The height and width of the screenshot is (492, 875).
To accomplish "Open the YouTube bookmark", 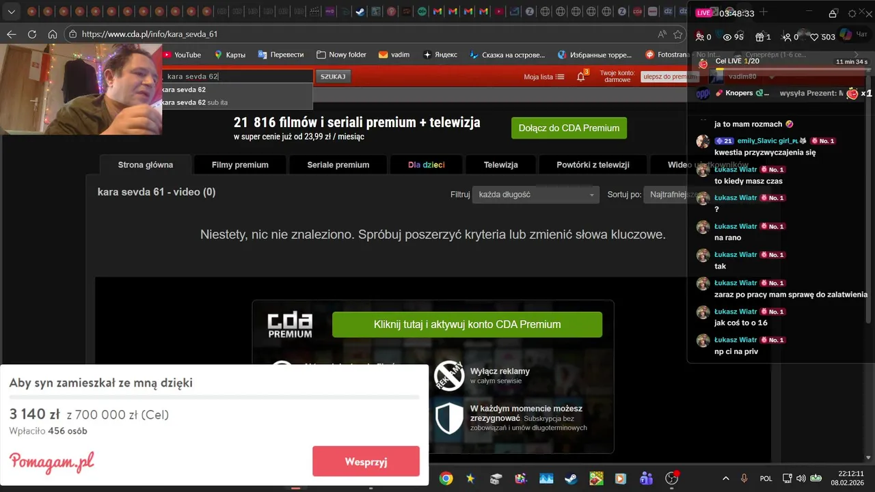I will point(182,55).
